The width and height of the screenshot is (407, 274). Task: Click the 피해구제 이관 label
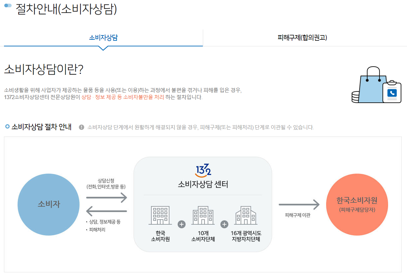coord(298,215)
